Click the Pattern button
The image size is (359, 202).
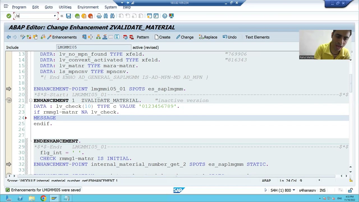[x=143, y=37]
